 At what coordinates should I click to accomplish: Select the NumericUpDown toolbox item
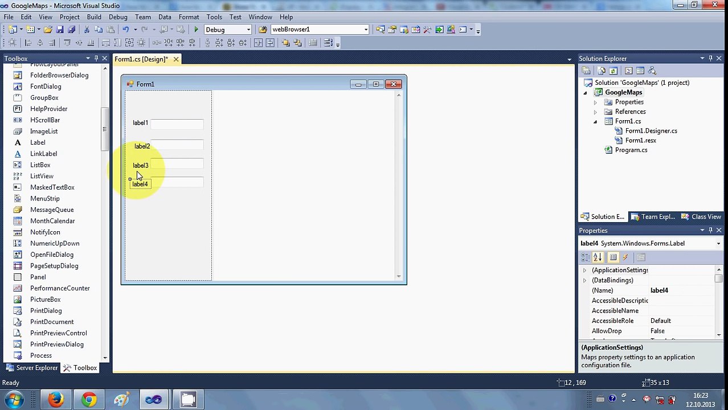pos(55,244)
